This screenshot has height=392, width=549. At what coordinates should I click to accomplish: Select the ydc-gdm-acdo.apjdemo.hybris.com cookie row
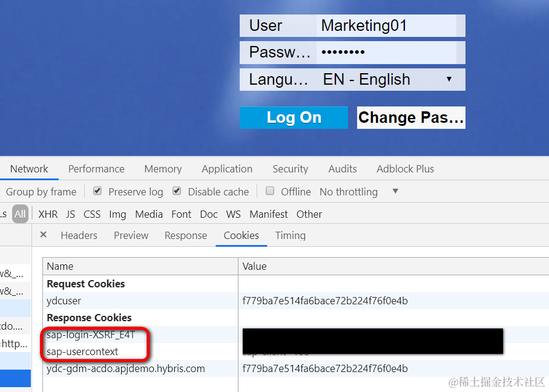(296, 368)
